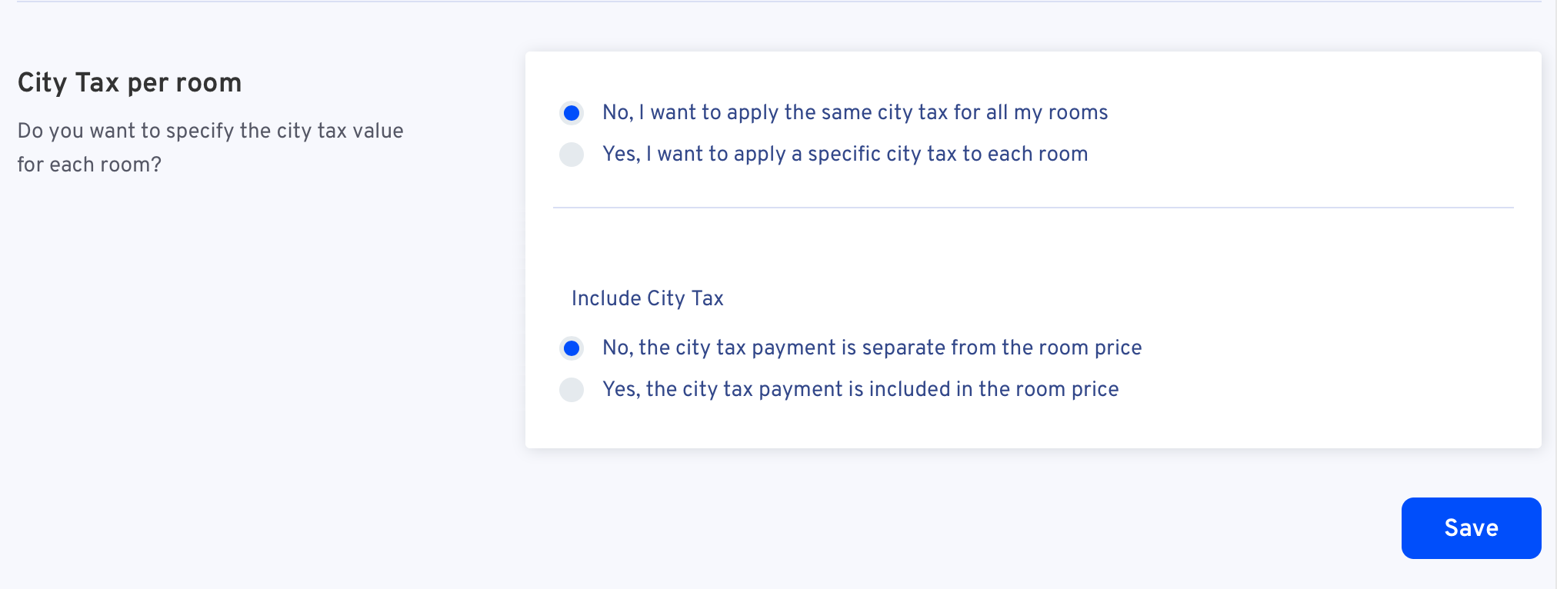Image resolution: width=1557 pixels, height=589 pixels.
Task: Click the 'Do you want to specify' description text
Action: tap(210, 148)
